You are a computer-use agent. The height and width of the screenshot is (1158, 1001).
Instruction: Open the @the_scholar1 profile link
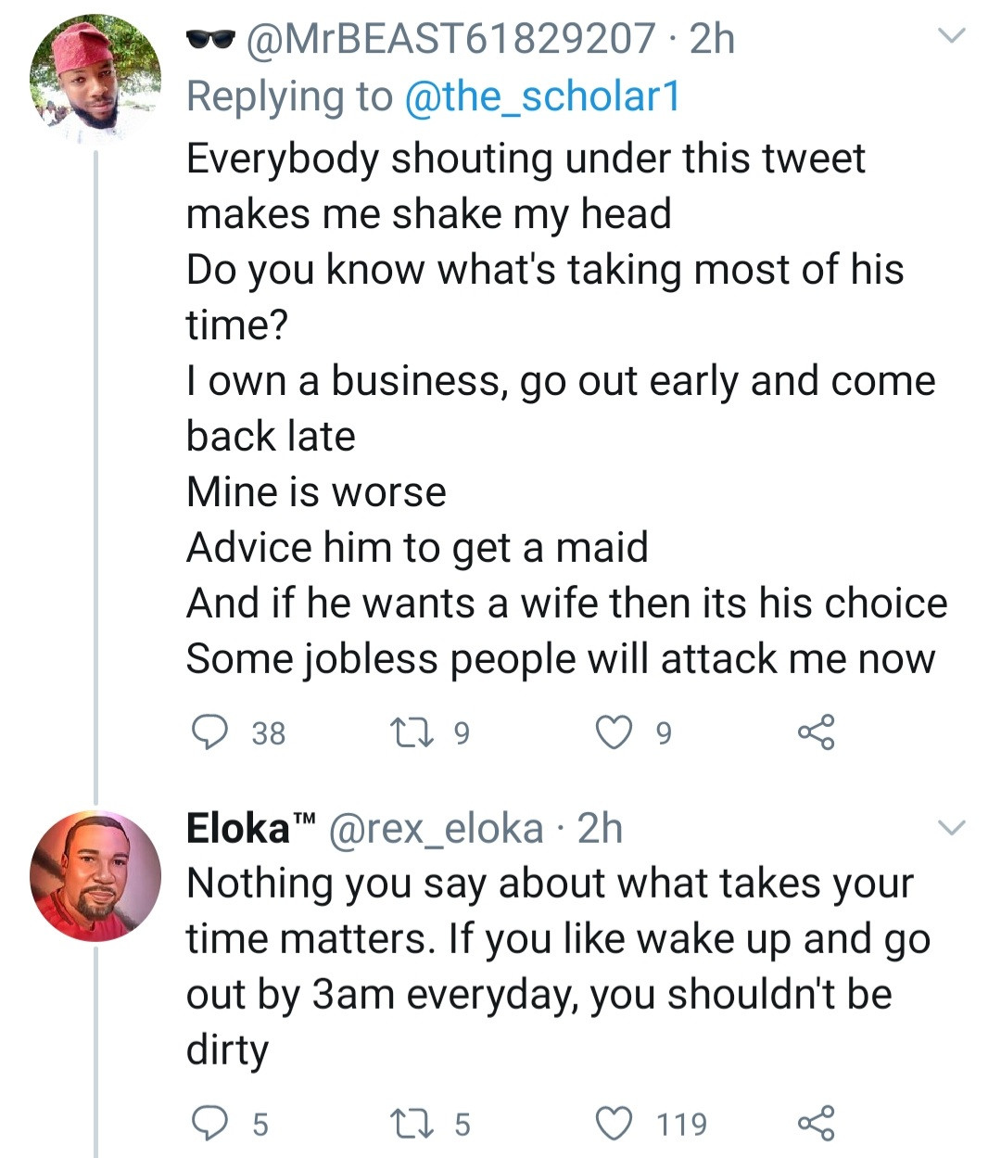coord(542,95)
